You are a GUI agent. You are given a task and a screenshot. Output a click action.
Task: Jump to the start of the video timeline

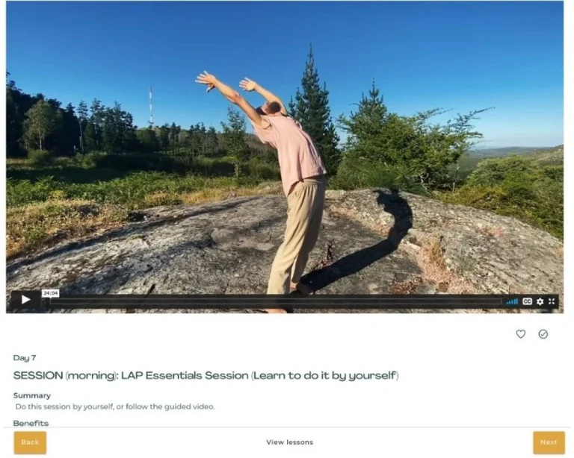(52, 301)
